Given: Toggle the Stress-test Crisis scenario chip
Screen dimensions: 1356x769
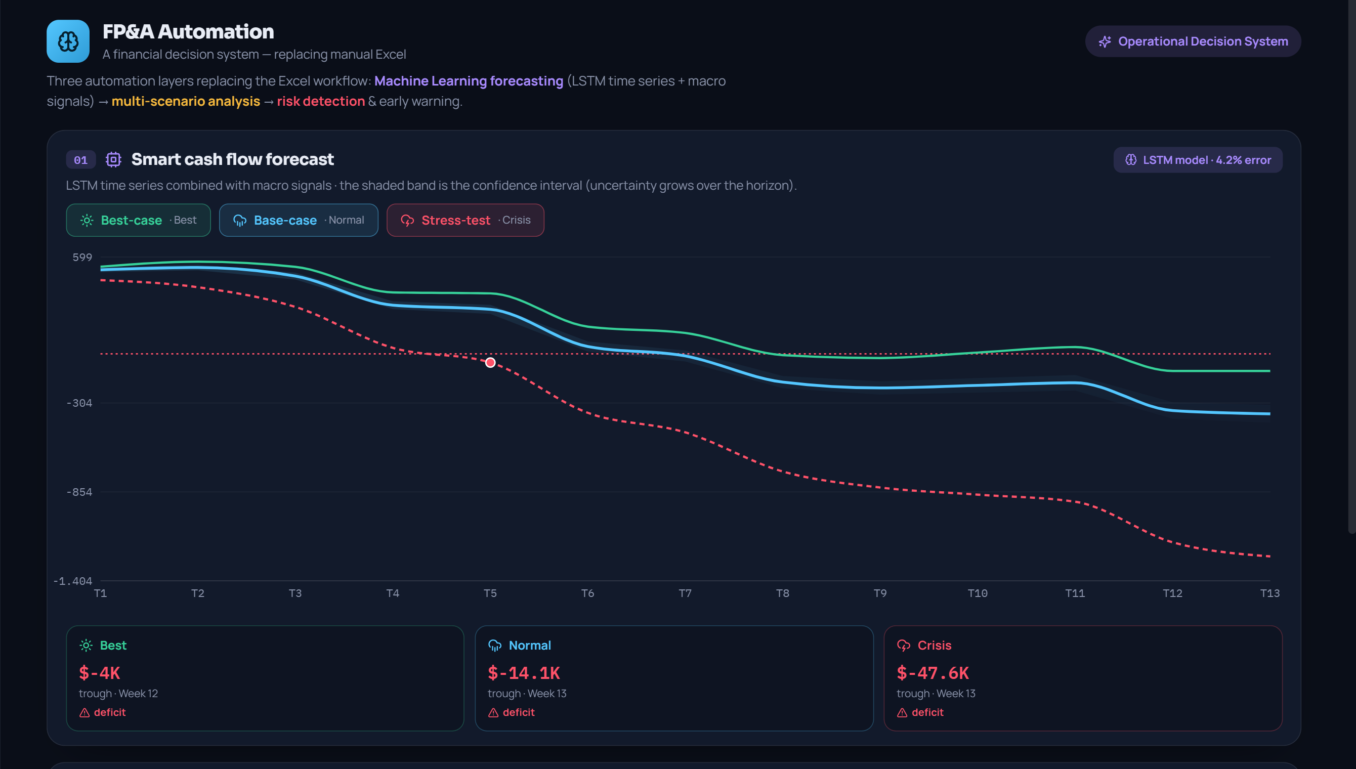Looking at the screenshot, I should tap(465, 220).
